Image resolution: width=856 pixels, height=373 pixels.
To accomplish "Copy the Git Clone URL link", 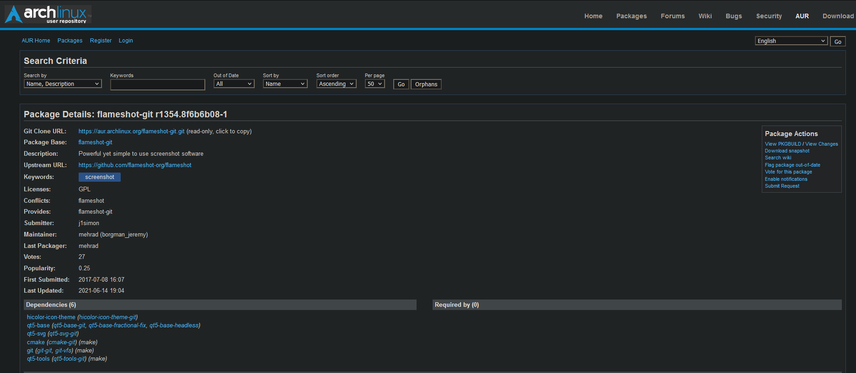I will pos(132,131).
